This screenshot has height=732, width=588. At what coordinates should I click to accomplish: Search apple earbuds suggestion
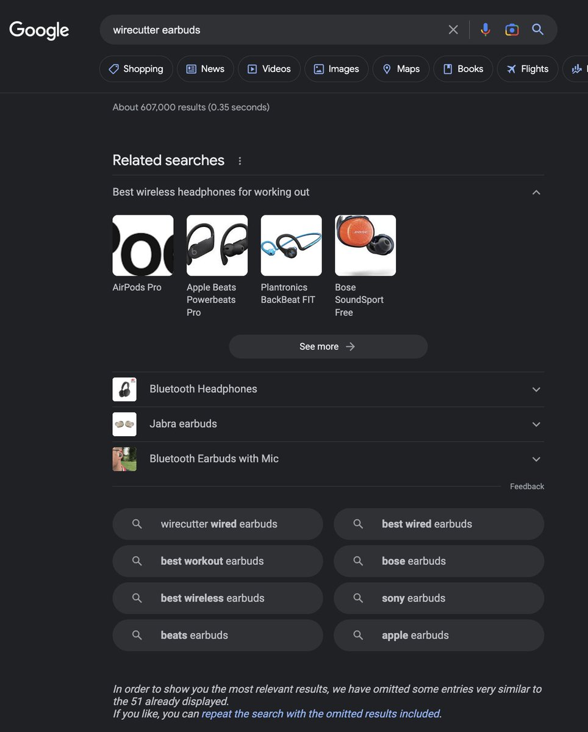click(x=439, y=635)
